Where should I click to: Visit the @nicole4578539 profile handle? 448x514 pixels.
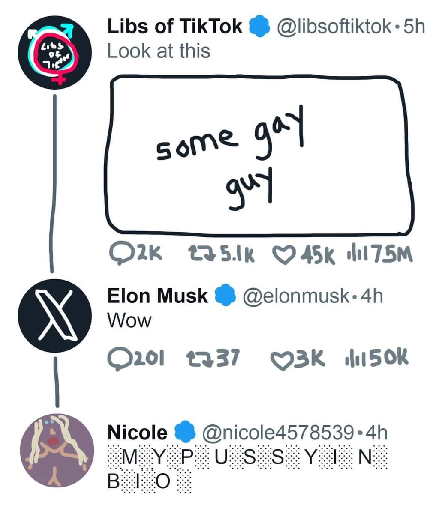280,432
